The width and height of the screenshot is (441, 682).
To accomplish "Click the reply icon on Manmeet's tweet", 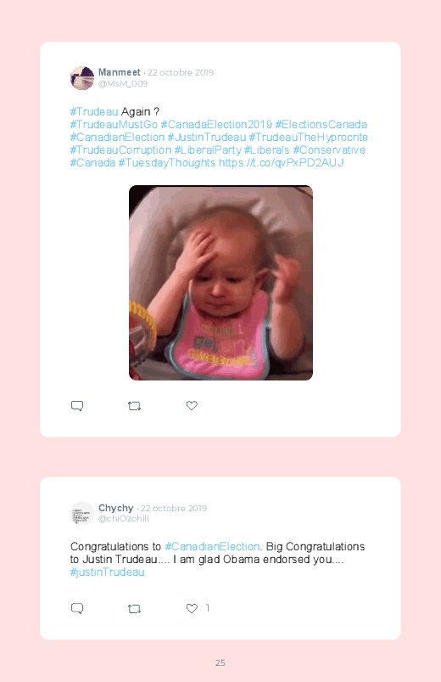I will [x=77, y=406].
